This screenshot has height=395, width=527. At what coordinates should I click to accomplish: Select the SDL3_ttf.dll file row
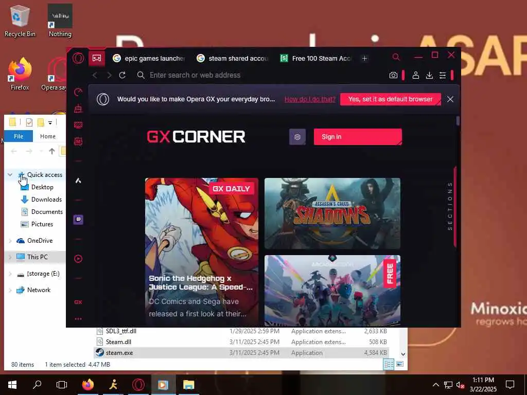click(x=241, y=331)
